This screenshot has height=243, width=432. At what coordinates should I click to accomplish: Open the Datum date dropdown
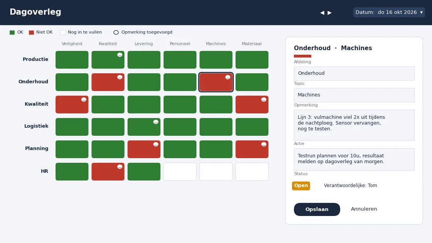point(389,12)
